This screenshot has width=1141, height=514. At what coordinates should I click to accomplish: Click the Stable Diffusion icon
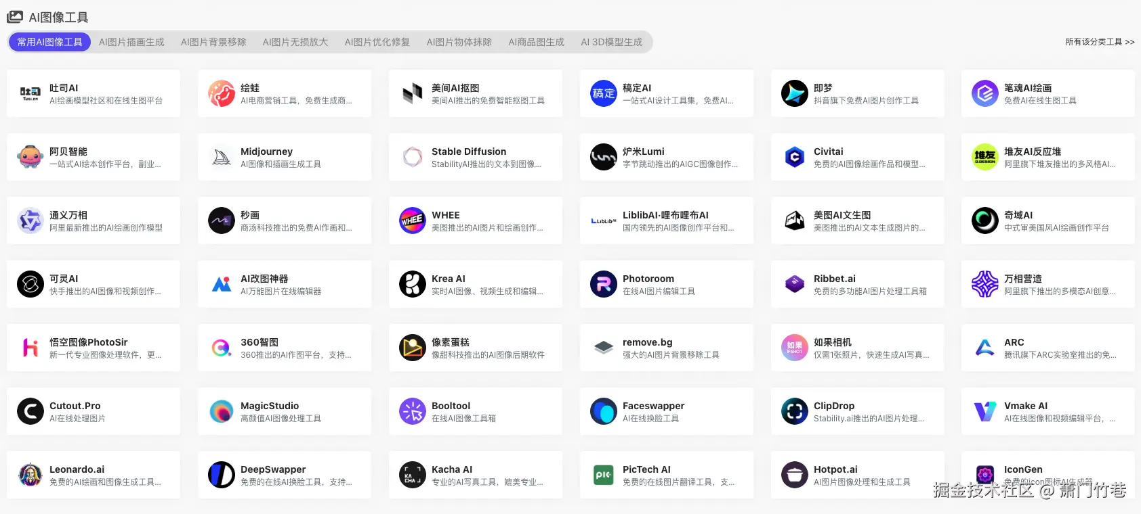pos(413,157)
